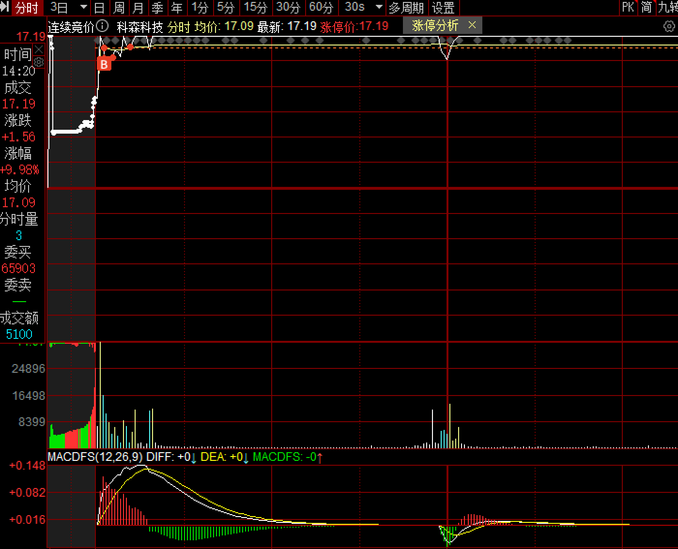Click the volume axis label 16498
Screen dimensions: 678x549
click(28, 396)
